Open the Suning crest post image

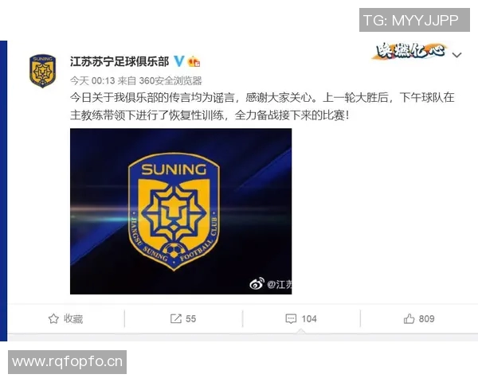pyautogui.click(x=181, y=211)
